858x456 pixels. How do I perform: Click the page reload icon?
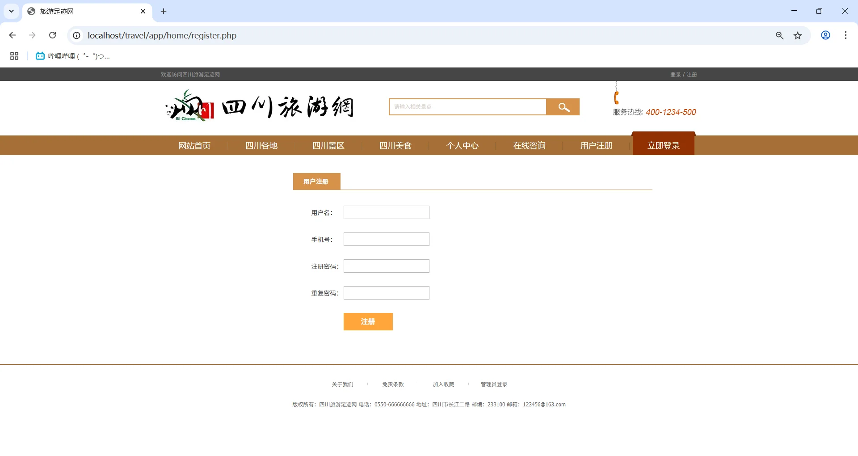(x=52, y=35)
